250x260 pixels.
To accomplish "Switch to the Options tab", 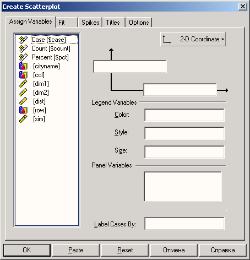I will point(139,23).
